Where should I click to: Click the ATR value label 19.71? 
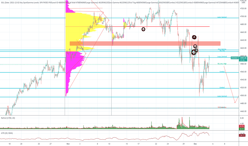pos(242,135)
